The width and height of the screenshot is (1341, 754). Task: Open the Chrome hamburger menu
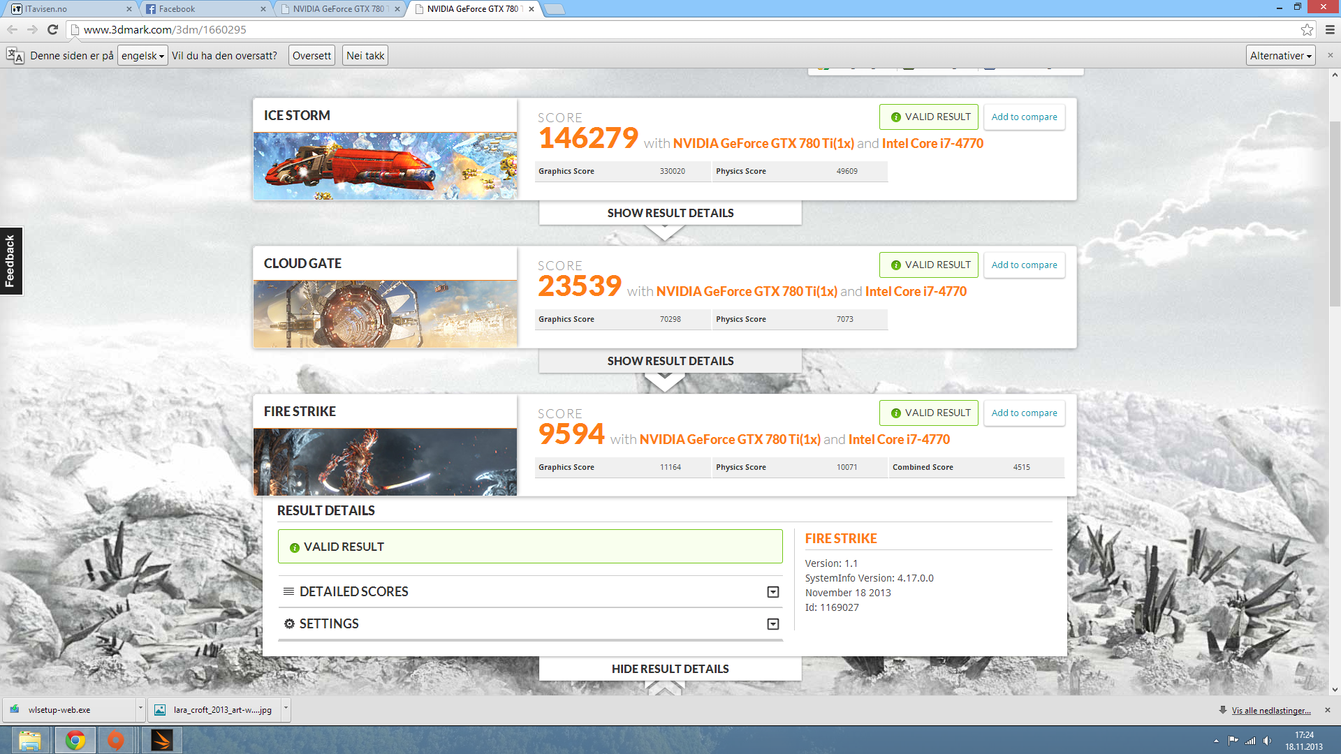click(x=1330, y=29)
